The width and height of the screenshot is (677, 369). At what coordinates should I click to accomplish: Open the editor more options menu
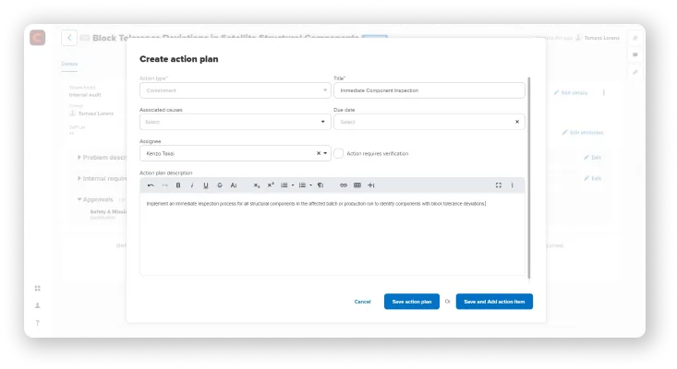(513, 185)
